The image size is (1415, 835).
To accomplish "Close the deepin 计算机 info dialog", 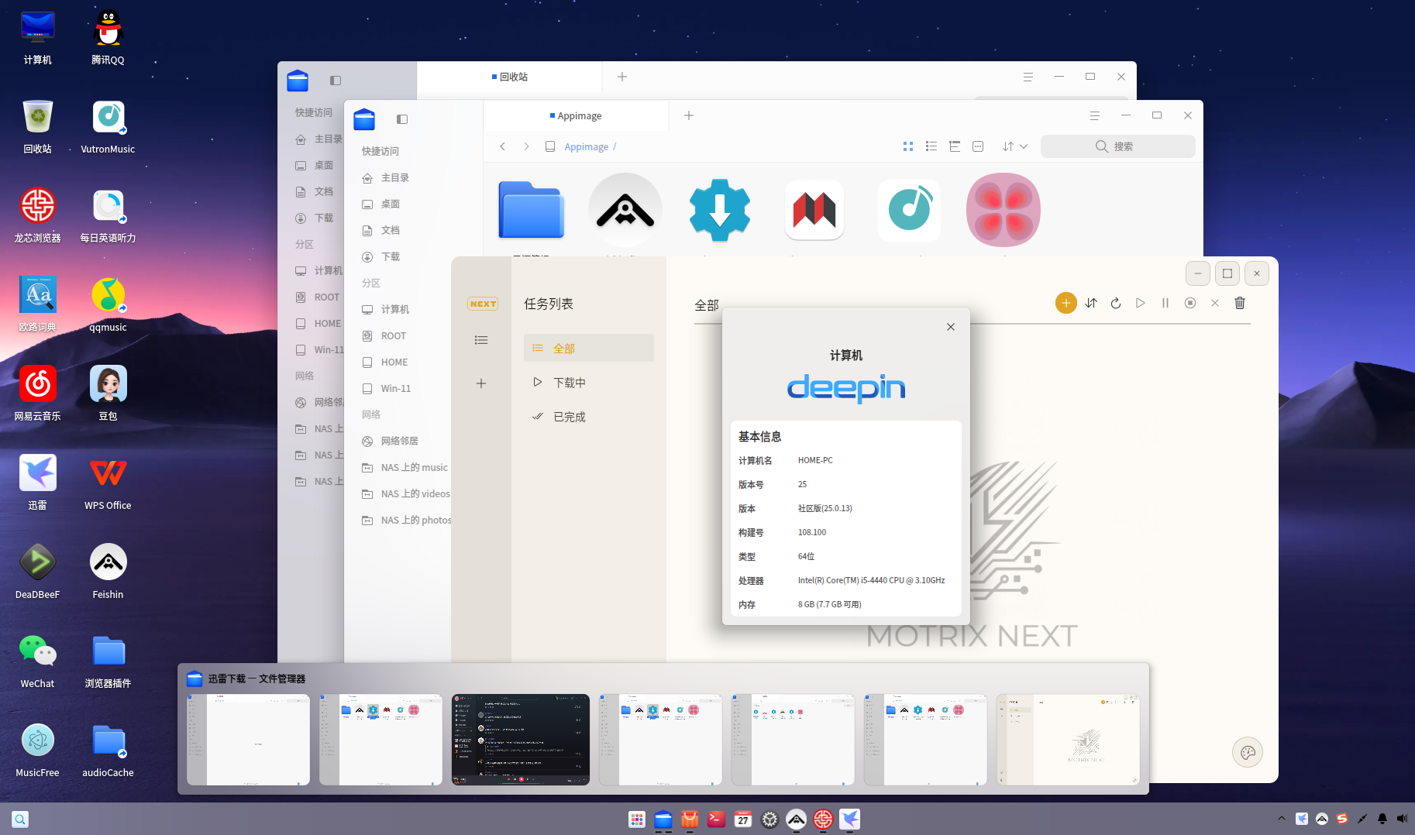I will [951, 327].
